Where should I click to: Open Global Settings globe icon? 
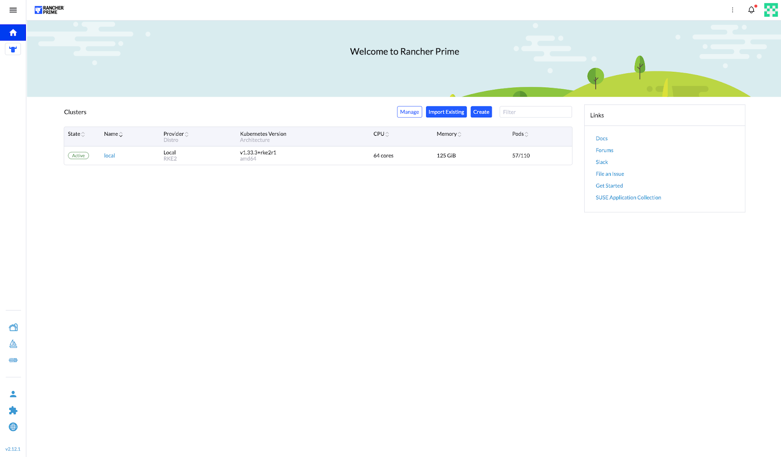tap(13, 427)
